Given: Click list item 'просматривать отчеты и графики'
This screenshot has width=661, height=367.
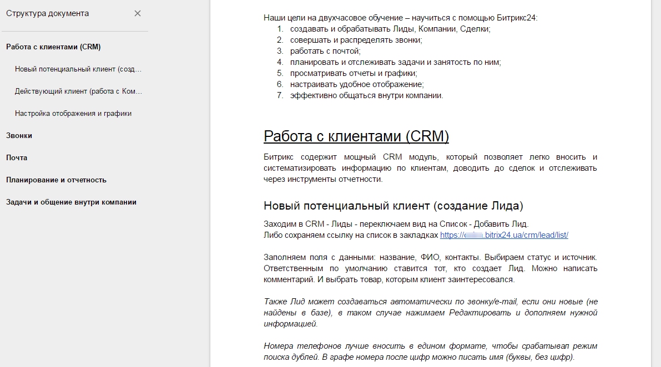Looking at the screenshot, I should pos(354,73).
